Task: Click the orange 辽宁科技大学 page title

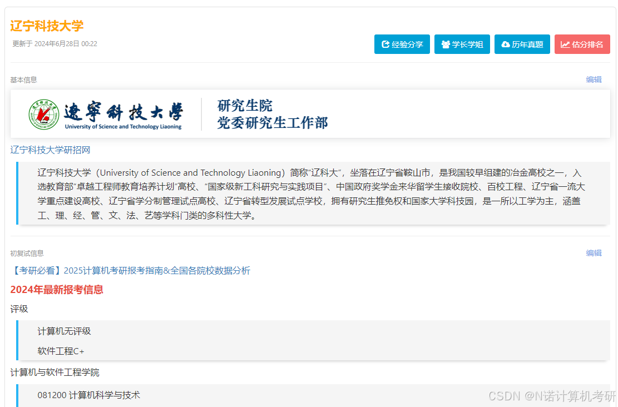Action: [x=47, y=26]
